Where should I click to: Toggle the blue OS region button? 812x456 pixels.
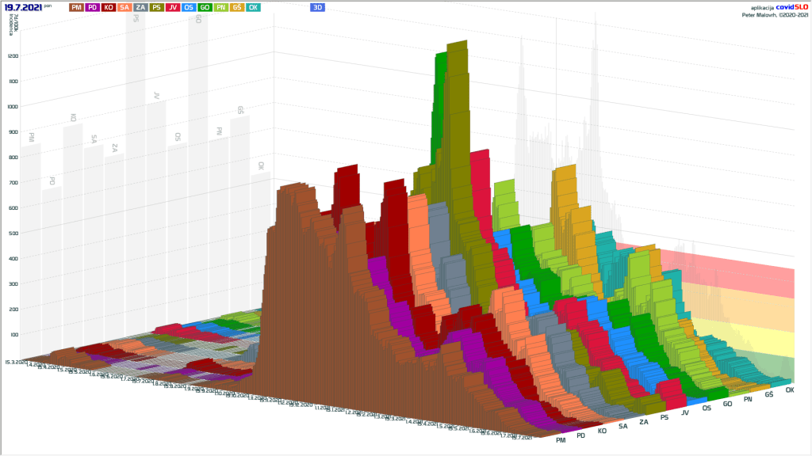(x=189, y=7)
